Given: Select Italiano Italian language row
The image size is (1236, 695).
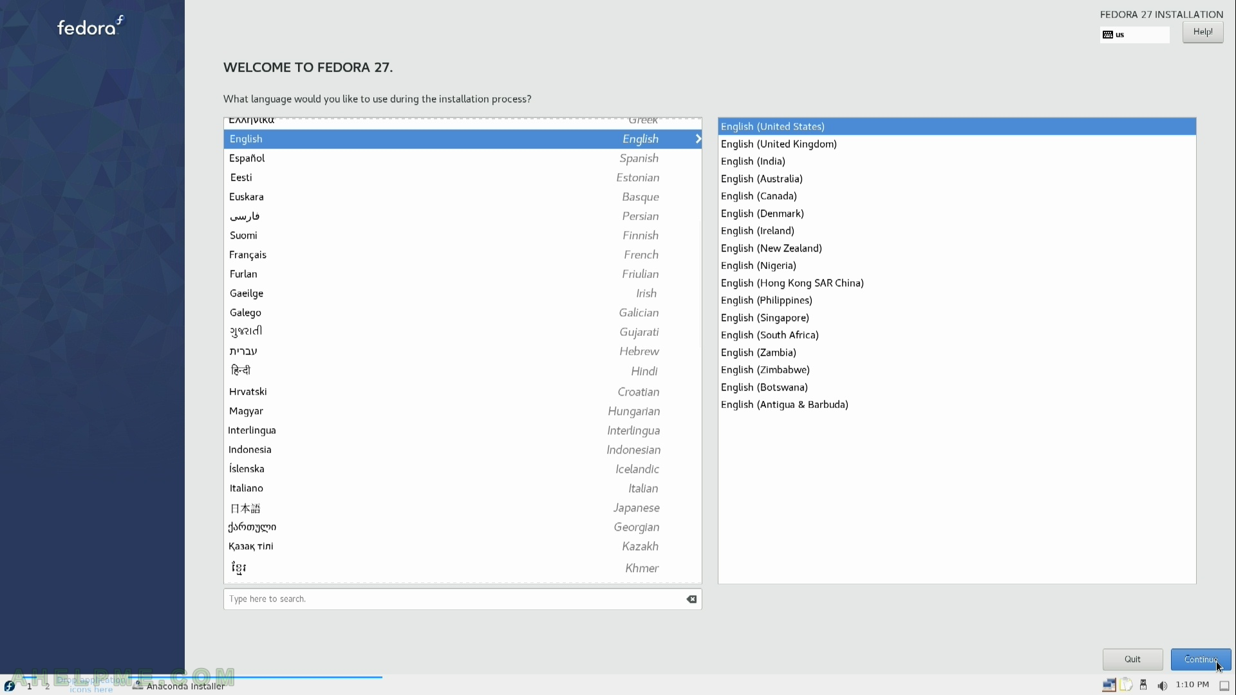Looking at the screenshot, I should (x=462, y=488).
